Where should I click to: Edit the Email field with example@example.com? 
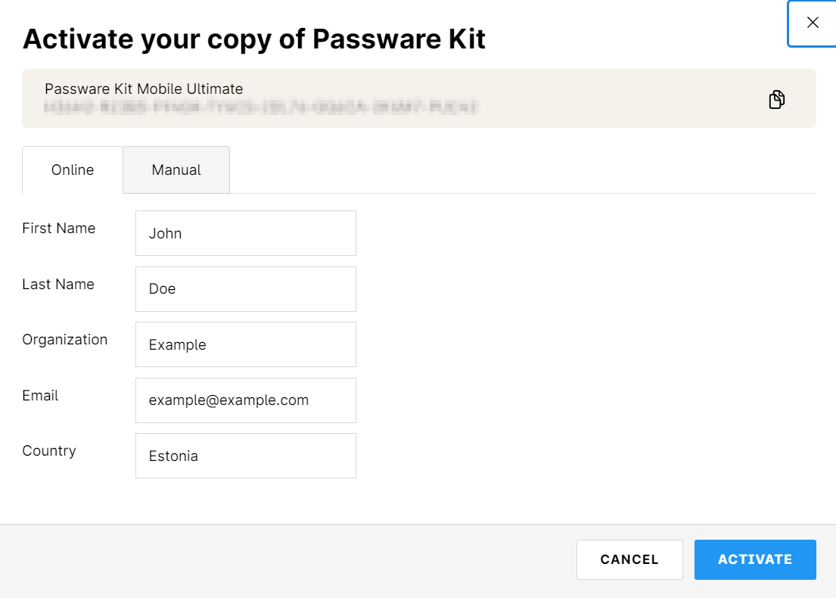point(246,400)
